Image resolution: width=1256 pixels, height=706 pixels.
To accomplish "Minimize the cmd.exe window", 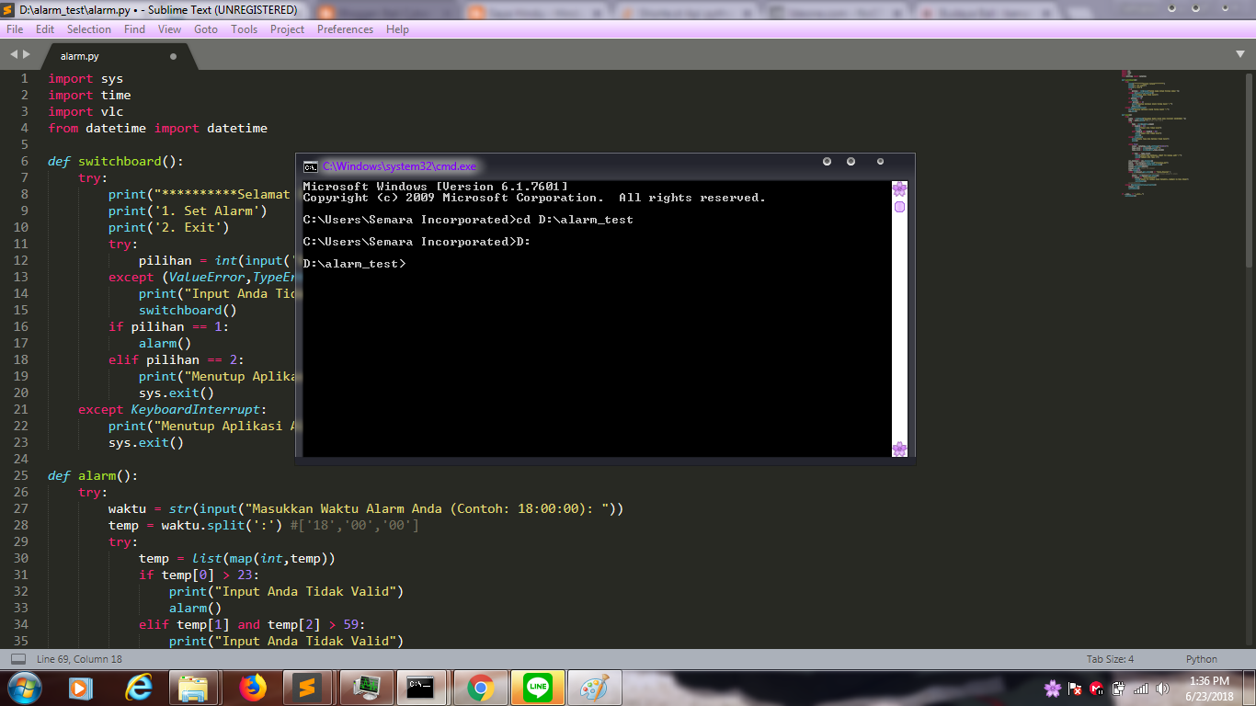I will [x=827, y=162].
